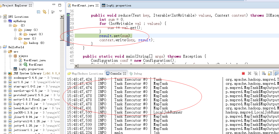Screen dimensions: 279x134
Task: Collapse src folder node
Action: click(x=5, y=51)
